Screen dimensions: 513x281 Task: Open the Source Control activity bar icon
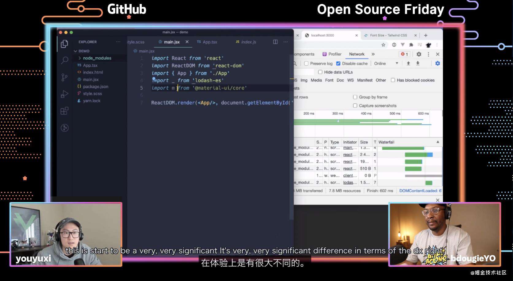[x=64, y=77]
